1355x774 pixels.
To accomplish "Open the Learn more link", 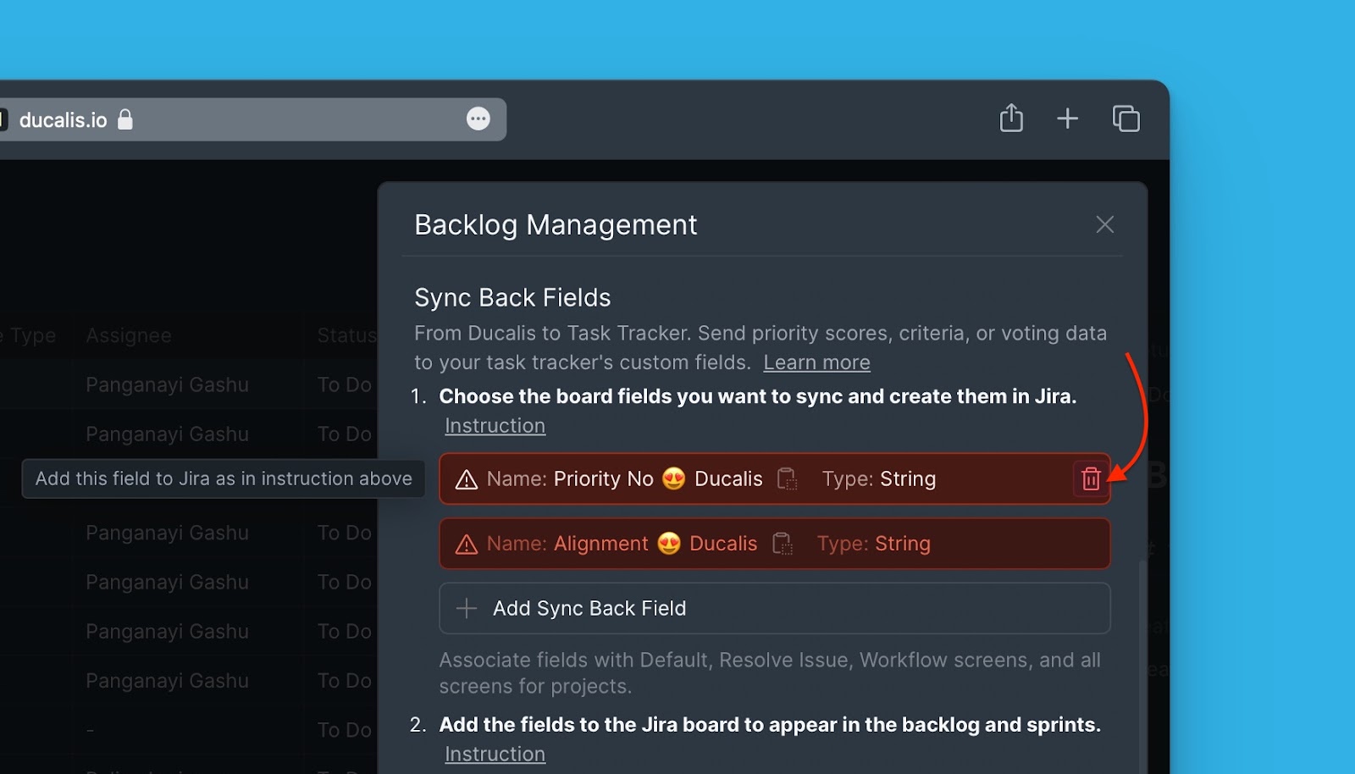I will [816, 362].
